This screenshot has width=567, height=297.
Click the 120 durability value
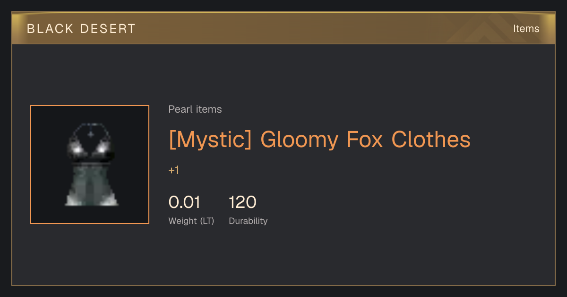coord(243,202)
